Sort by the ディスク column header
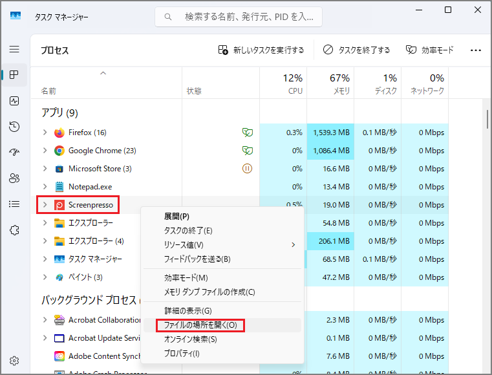492x375 pixels. 378,83
